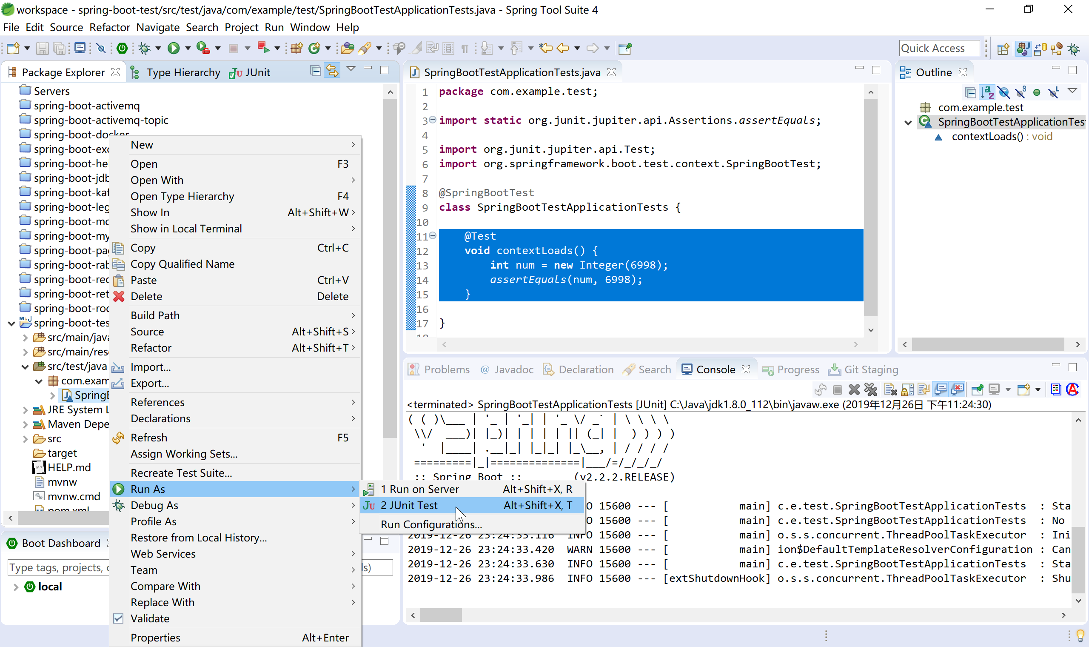Expand the src/main/java folder node

coord(25,338)
